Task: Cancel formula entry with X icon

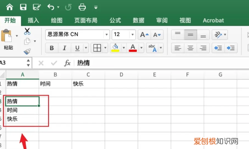Action: click(41, 63)
